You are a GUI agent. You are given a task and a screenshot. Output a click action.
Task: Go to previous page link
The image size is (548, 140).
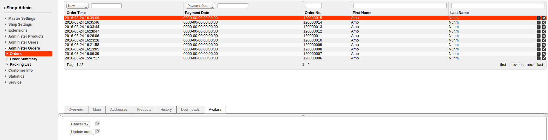point(516,65)
